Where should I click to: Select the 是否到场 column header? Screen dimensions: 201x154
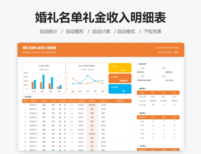[63, 101]
